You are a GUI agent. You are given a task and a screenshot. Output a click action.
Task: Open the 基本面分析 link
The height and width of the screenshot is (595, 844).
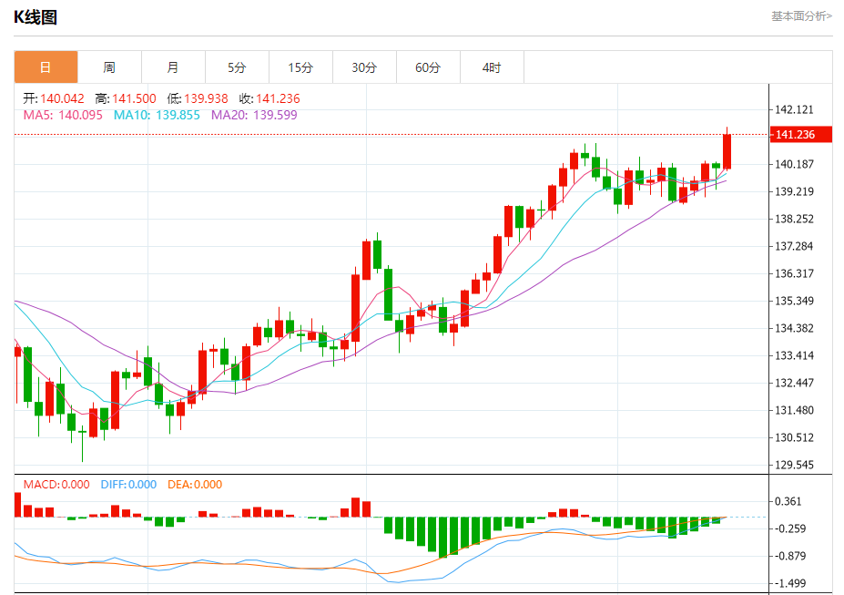pyautogui.click(x=801, y=16)
